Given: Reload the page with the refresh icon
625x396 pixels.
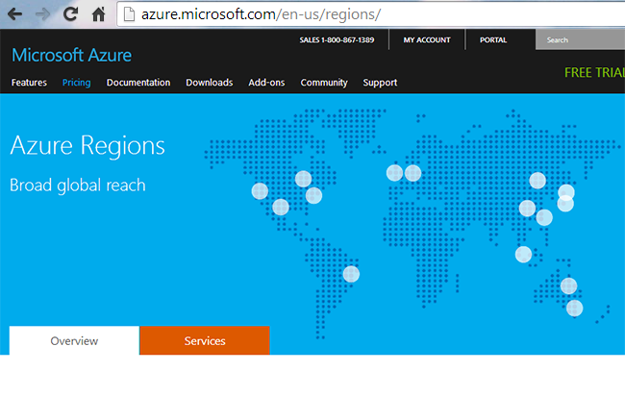Looking at the screenshot, I should [70, 14].
